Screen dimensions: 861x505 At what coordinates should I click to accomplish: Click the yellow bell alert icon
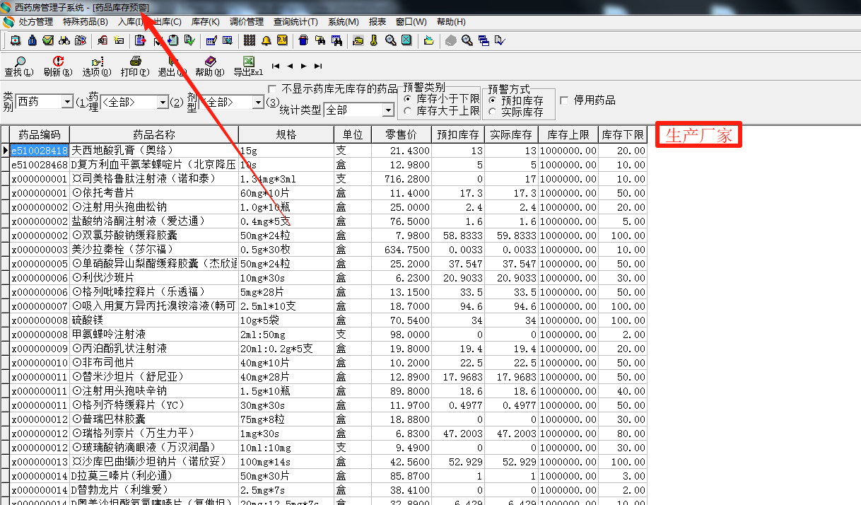pyautogui.click(x=266, y=40)
